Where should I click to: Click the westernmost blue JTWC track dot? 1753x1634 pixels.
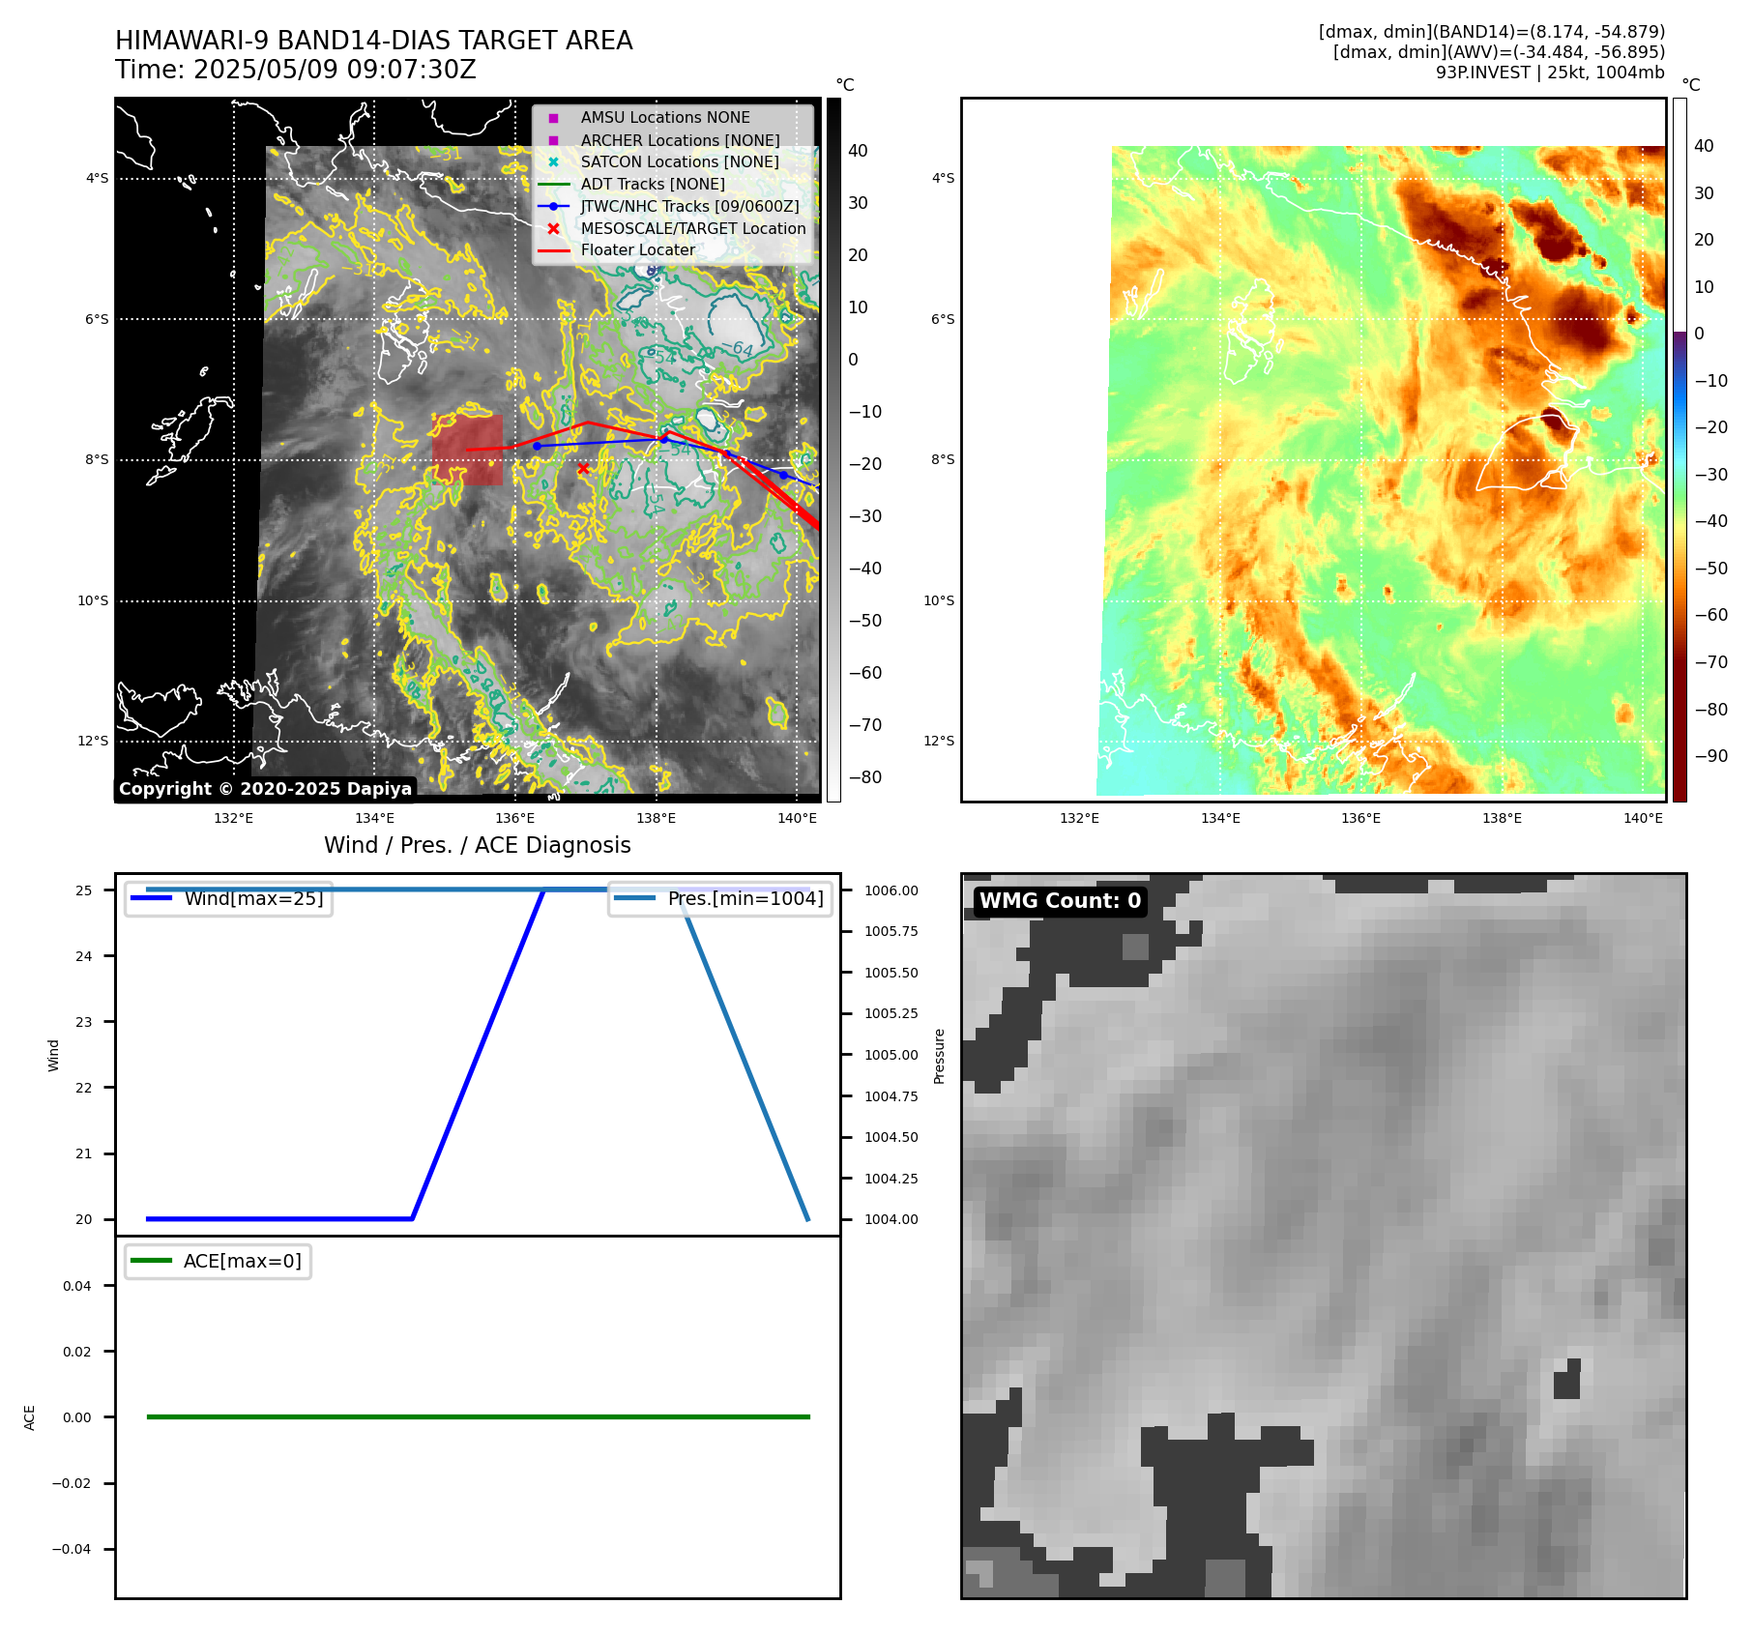click(537, 446)
